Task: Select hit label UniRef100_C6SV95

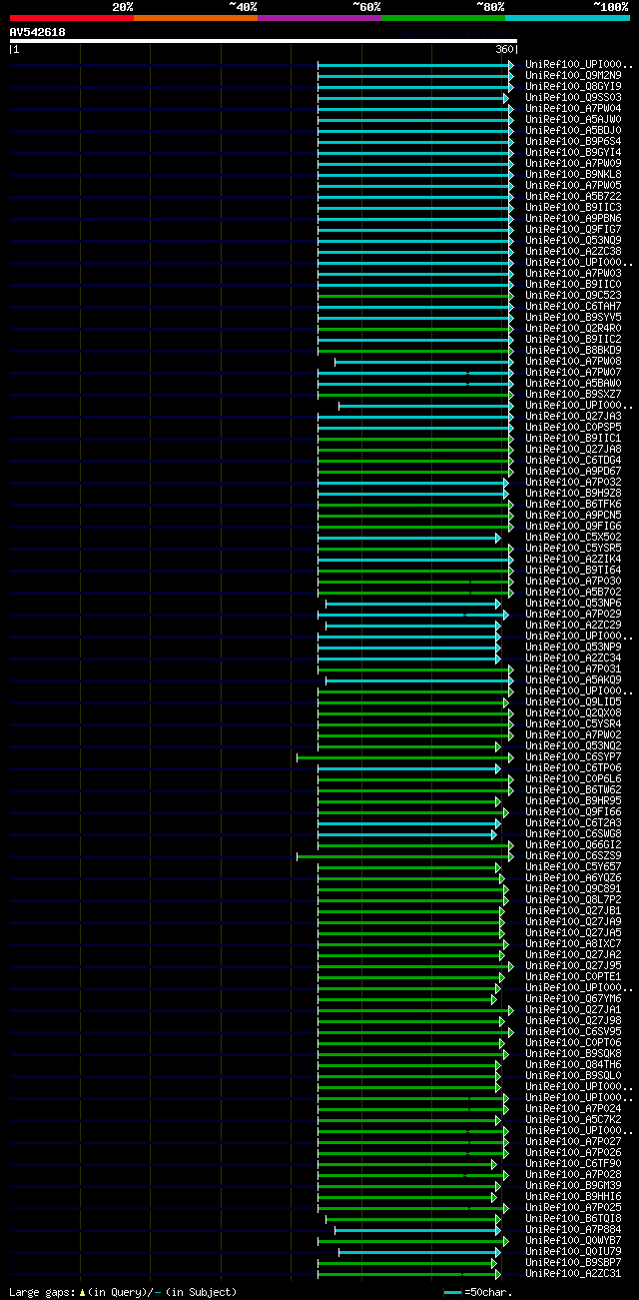Action: pos(573,1031)
